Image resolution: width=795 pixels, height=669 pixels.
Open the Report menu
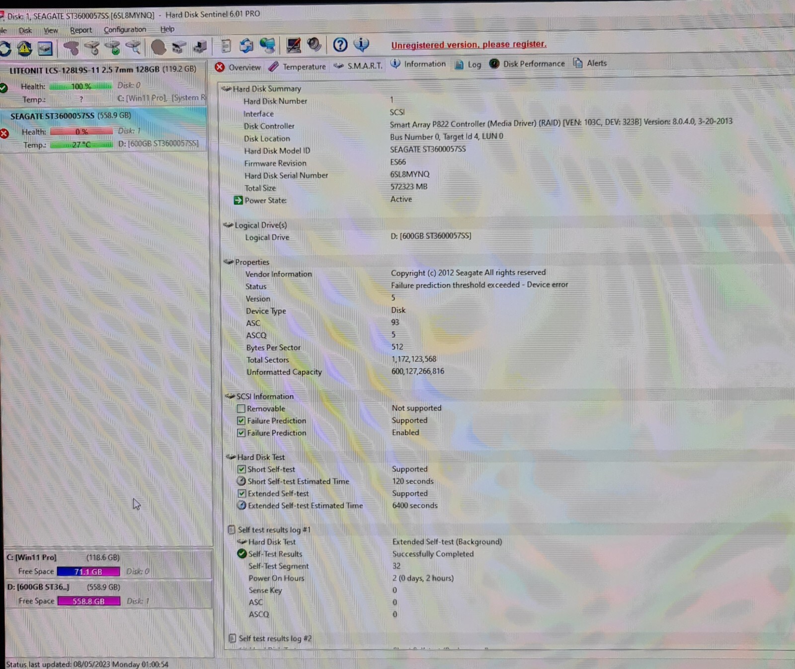coord(81,30)
